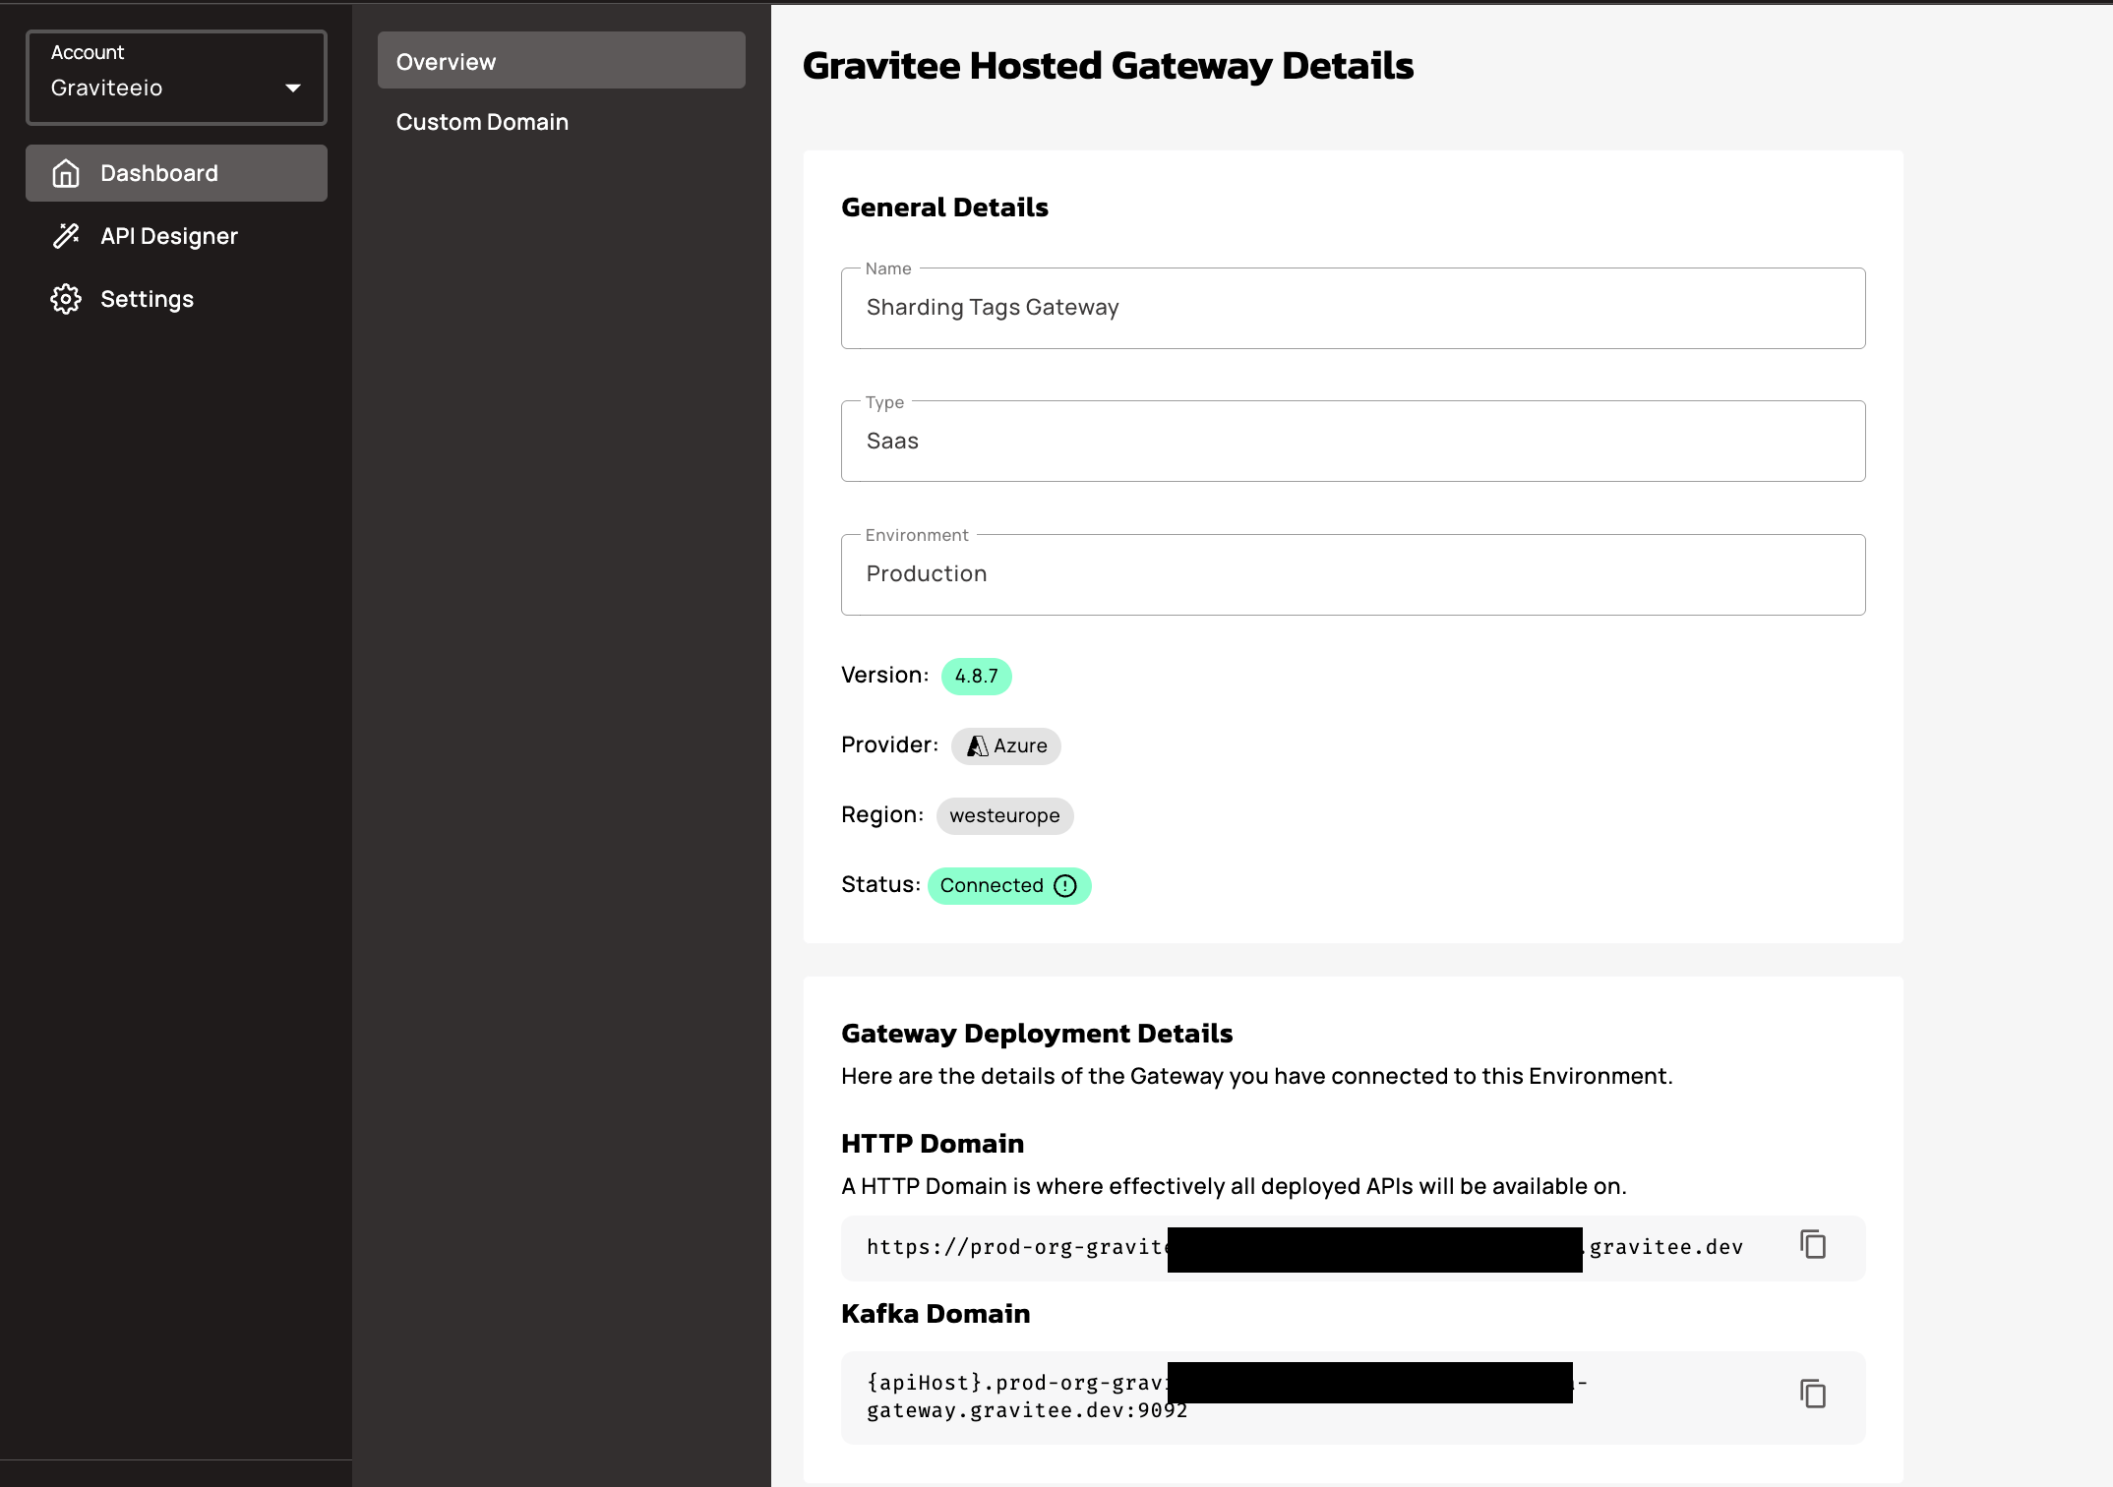Viewport: 2113px width, 1487px height.
Task: Copy the Kafka Domain address
Action: click(x=1813, y=1395)
